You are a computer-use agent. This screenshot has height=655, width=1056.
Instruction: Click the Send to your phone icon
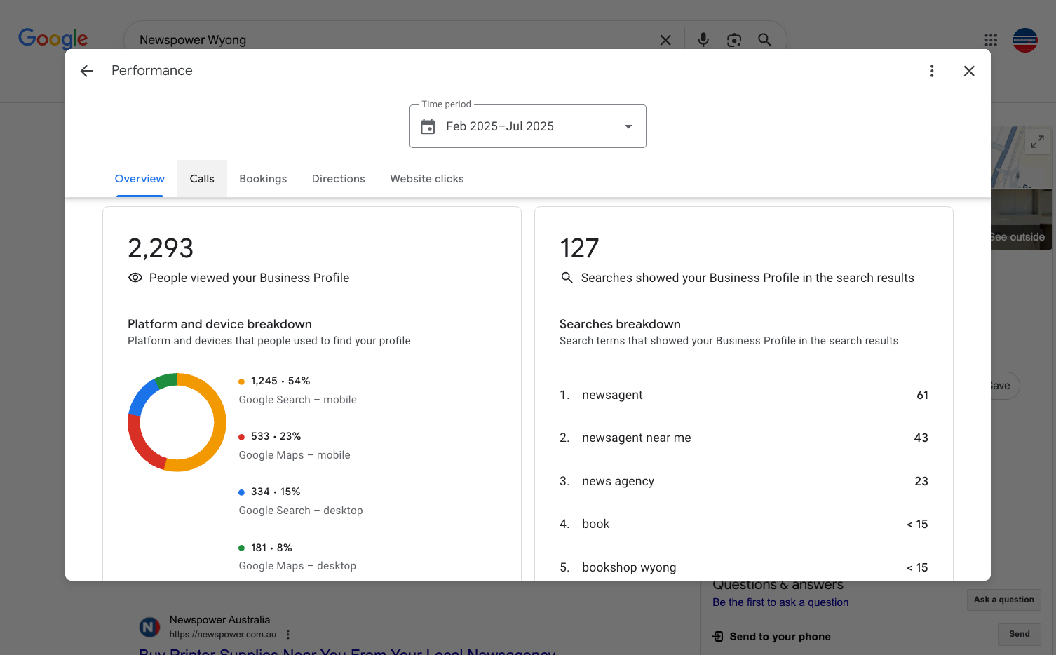tap(718, 637)
